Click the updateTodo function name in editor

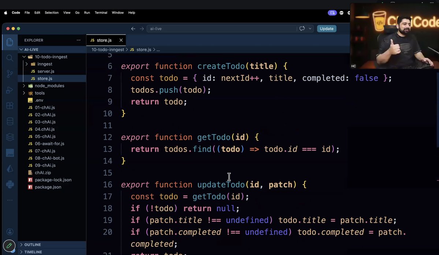[221, 184]
